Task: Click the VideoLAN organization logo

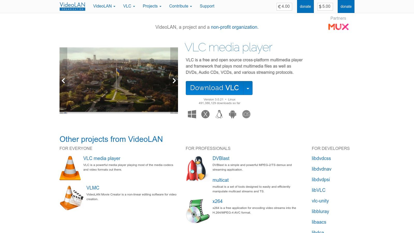Action: (72, 6)
